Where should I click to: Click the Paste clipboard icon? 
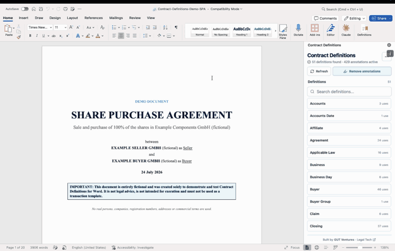8,28
